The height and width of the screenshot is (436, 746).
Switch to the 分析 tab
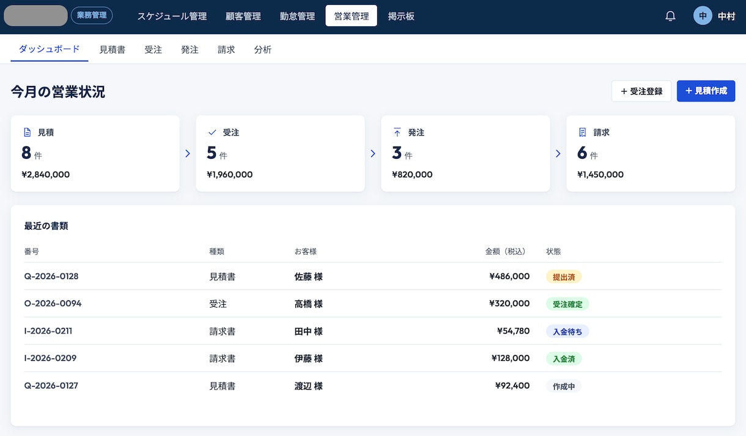click(x=263, y=50)
